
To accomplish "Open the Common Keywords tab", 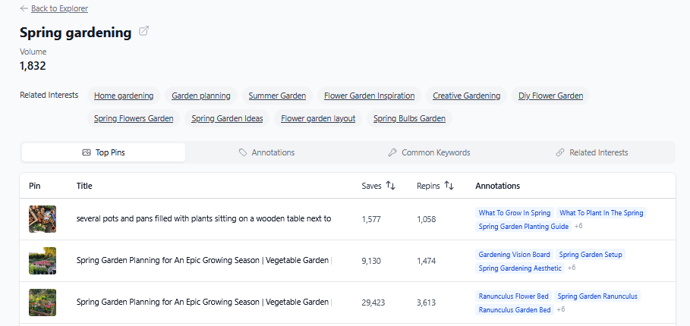I will tap(429, 152).
